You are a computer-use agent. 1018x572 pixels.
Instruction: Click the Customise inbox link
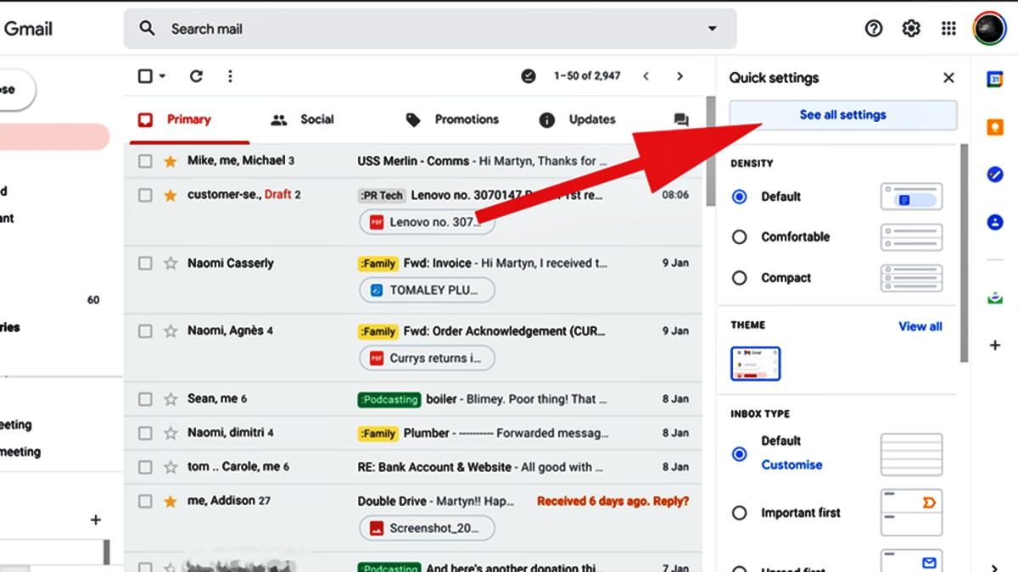click(791, 464)
